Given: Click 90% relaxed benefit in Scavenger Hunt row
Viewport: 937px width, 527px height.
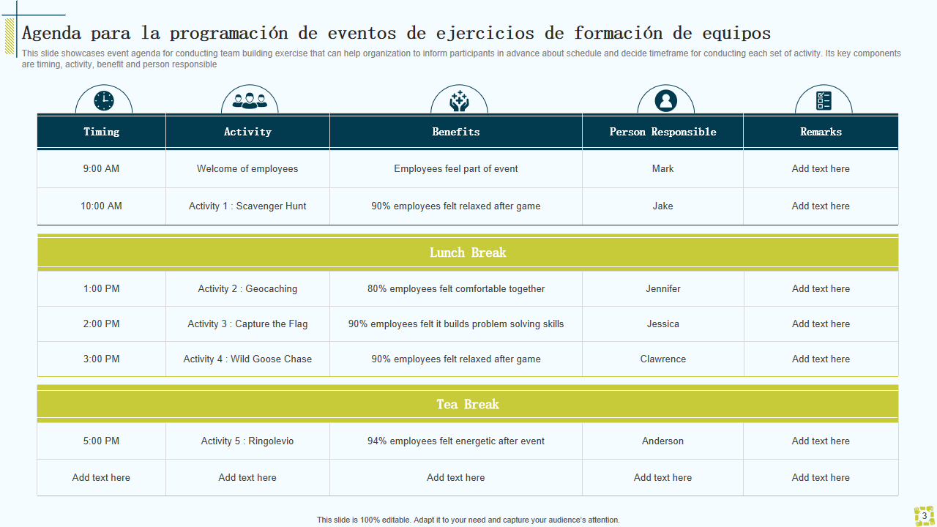Looking at the screenshot, I should pos(456,206).
